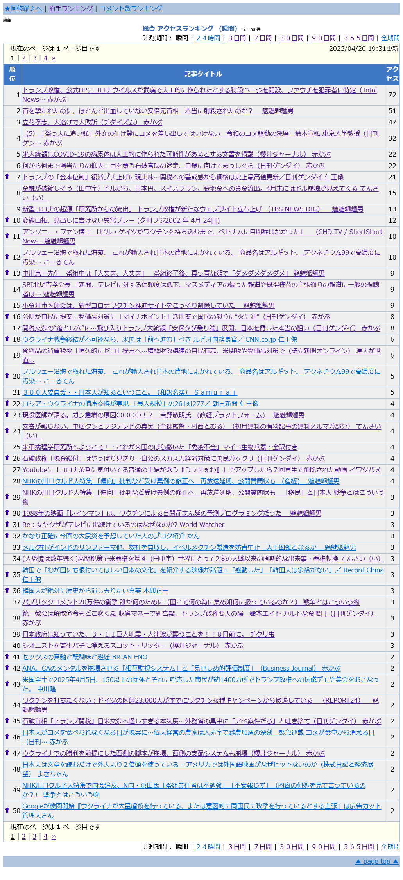Open the 拍手ランキング link in the header
Image resolution: width=403 pixels, height=880 pixels.
71,9
